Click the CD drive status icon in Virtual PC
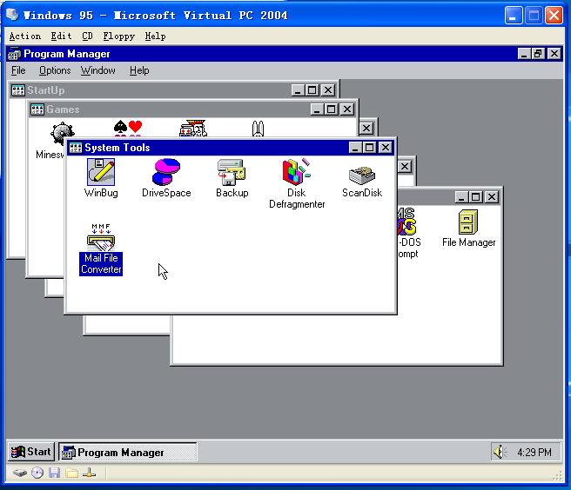The height and width of the screenshot is (490, 571). pyautogui.click(x=37, y=473)
